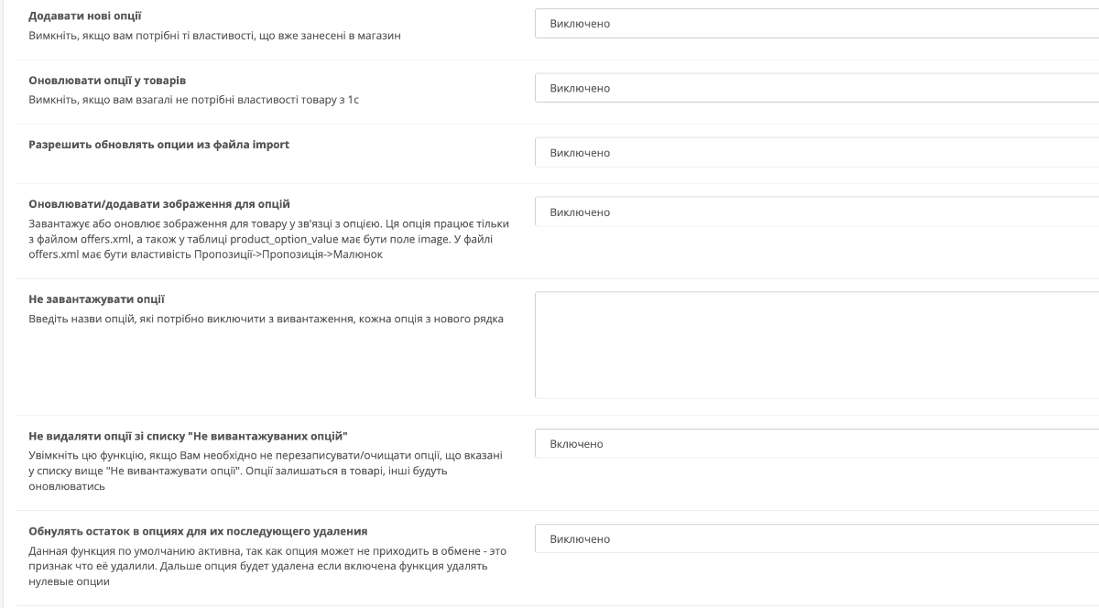Image resolution: width=1099 pixels, height=608 pixels.
Task: Click description about properties from 1c
Action: tap(193, 99)
